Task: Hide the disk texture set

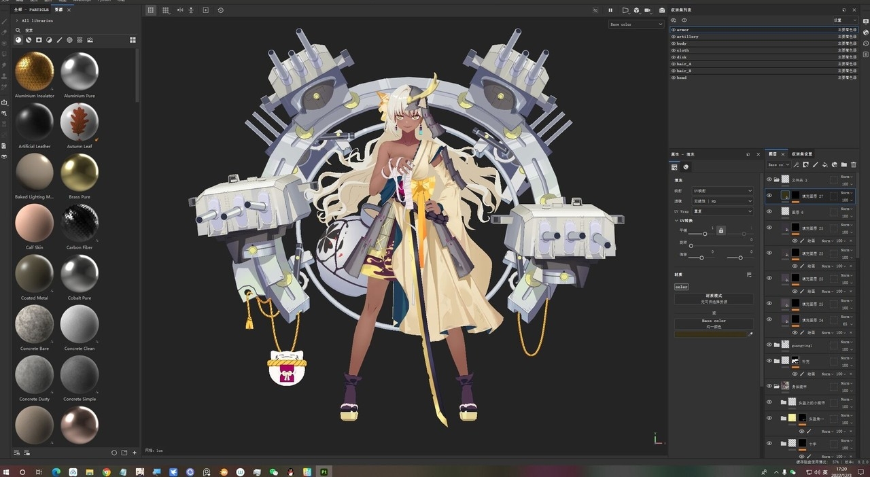Action: 674,57
